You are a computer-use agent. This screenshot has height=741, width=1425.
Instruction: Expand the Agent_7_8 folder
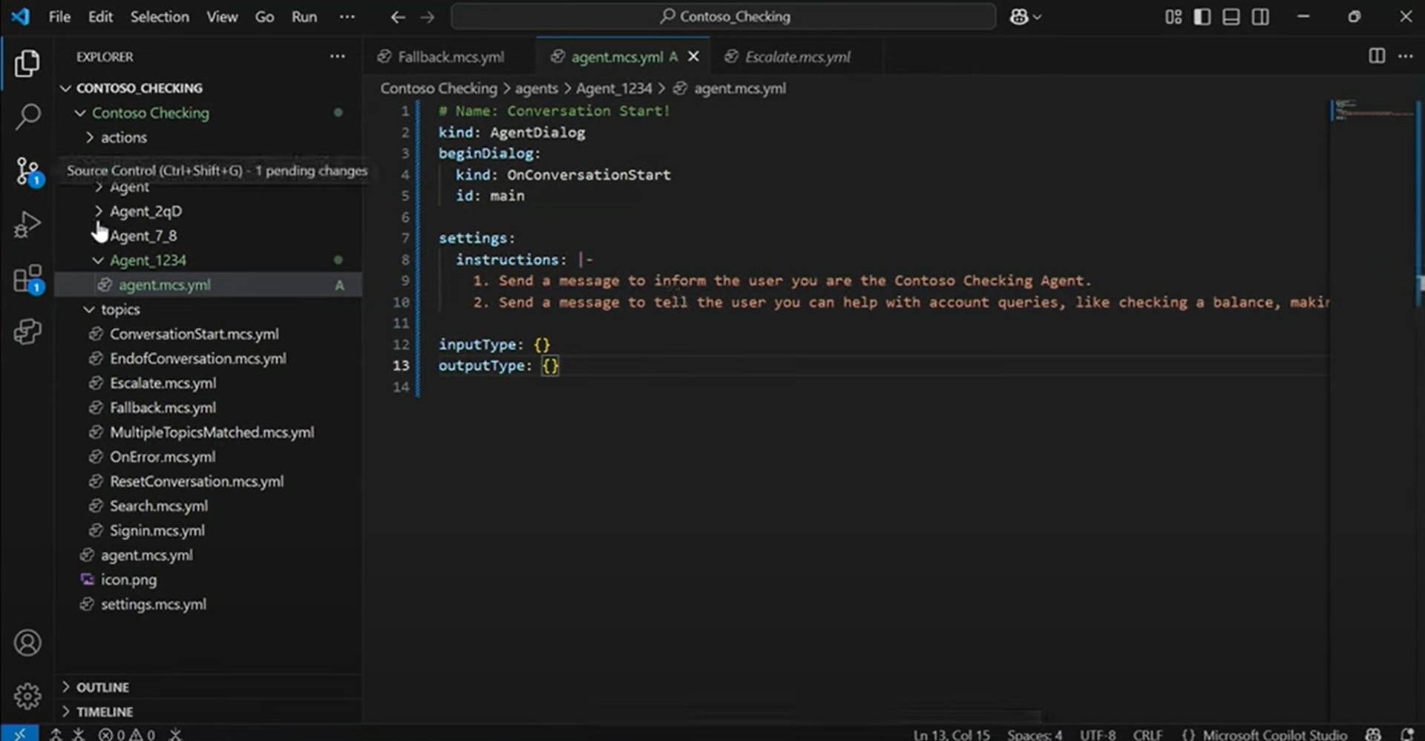tap(143, 236)
